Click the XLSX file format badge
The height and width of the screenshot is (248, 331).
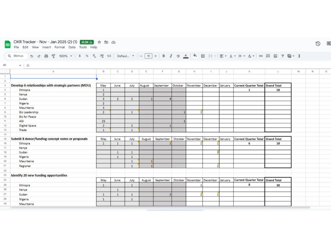[86, 42]
